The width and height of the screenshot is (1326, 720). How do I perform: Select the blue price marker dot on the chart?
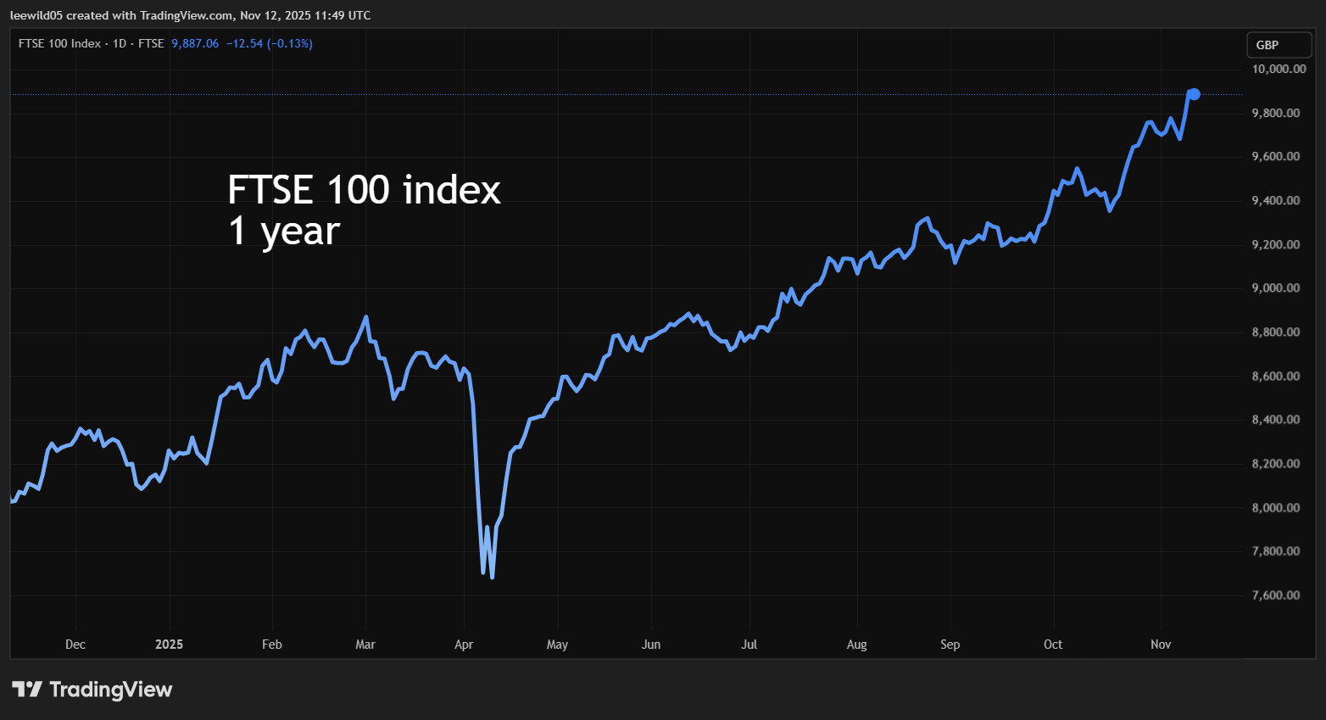pyautogui.click(x=1193, y=94)
